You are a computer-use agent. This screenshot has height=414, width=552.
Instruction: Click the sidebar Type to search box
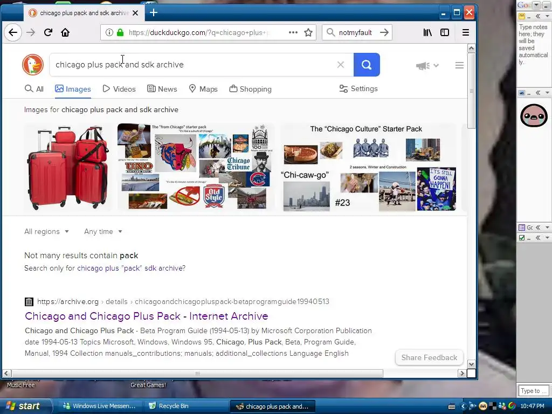click(533, 391)
